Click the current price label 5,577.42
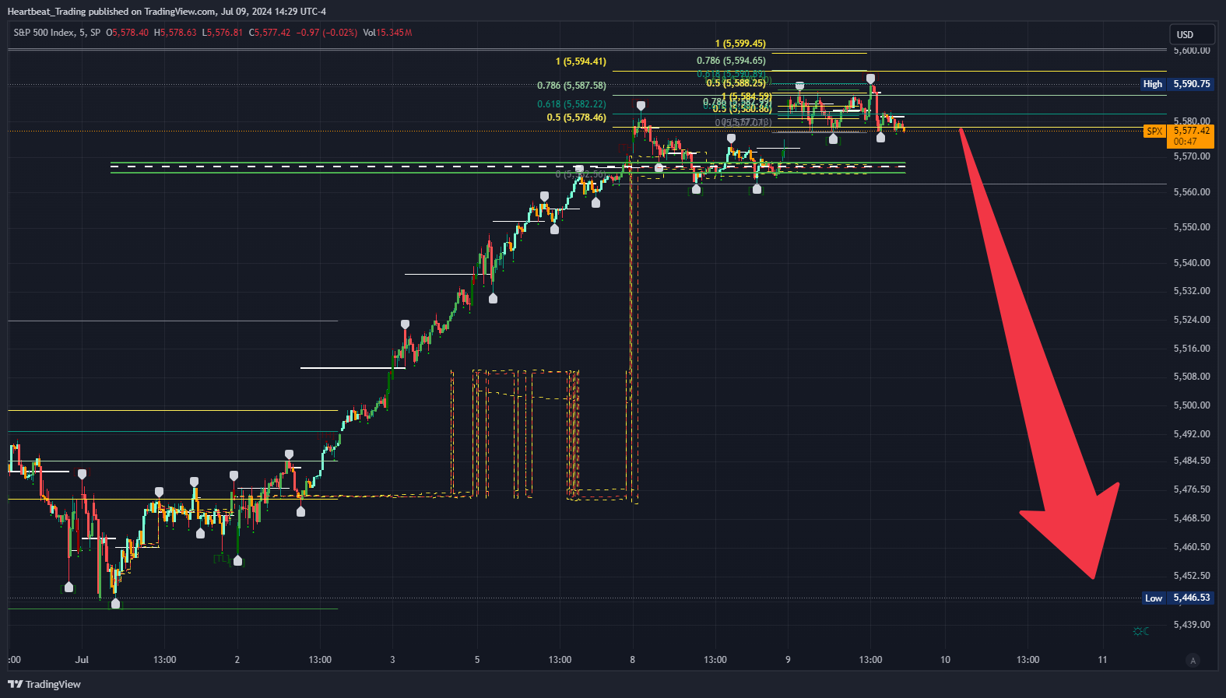 (1191, 135)
